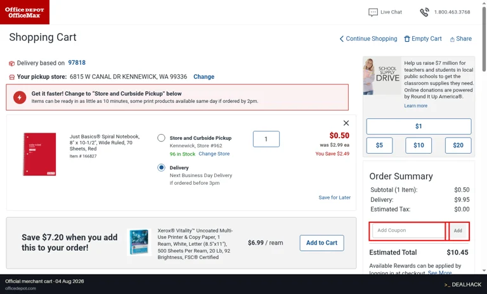Click the page vertical scrollbar
Viewport: 487px width, 294px height.
pos(484,39)
